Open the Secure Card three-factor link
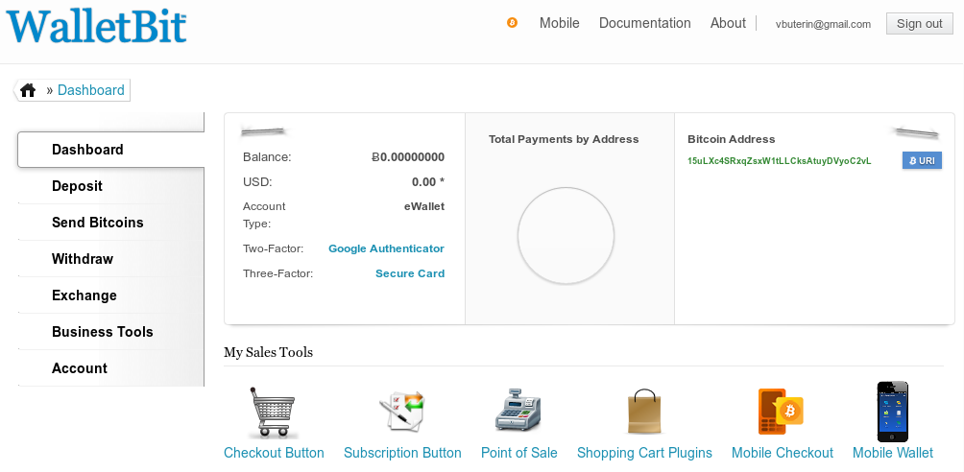The width and height of the screenshot is (964, 472). [x=409, y=273]
